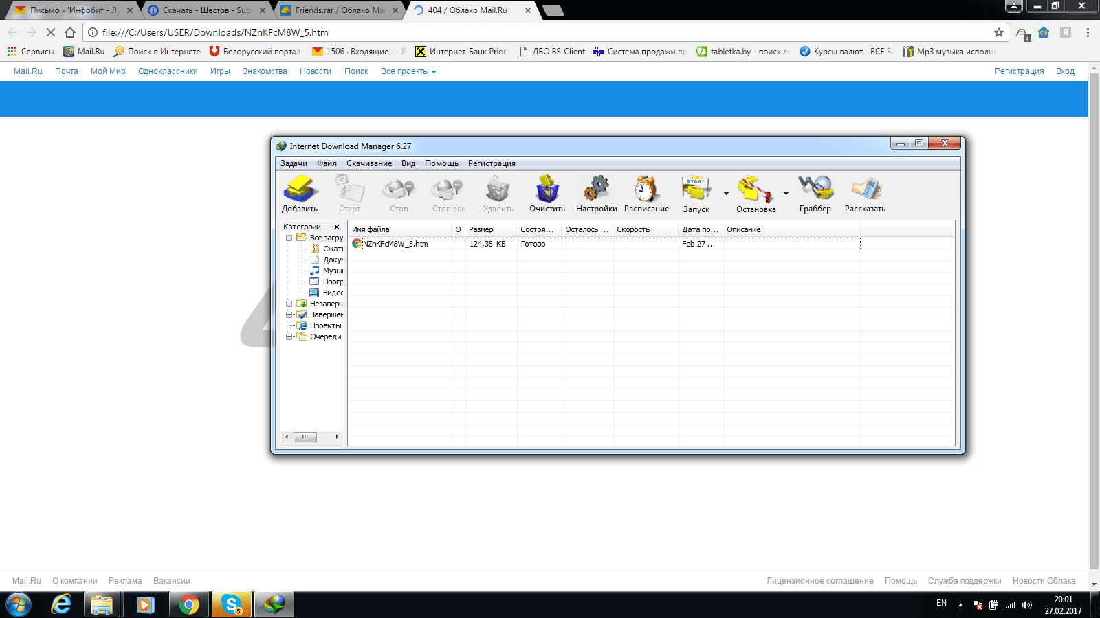This screenshot has width=1100, height=618.
Task: Click the Запуск queue start icon
Action: 696,194
